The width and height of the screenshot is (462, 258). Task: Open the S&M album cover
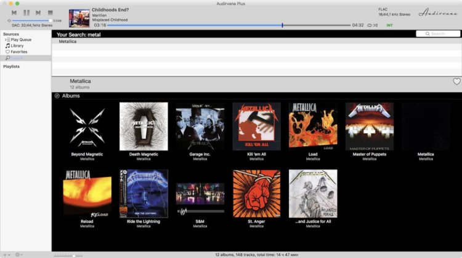[x=200, y=193]
